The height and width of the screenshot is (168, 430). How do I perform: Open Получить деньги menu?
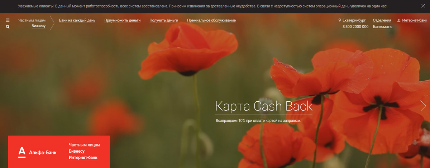point(164,20)
